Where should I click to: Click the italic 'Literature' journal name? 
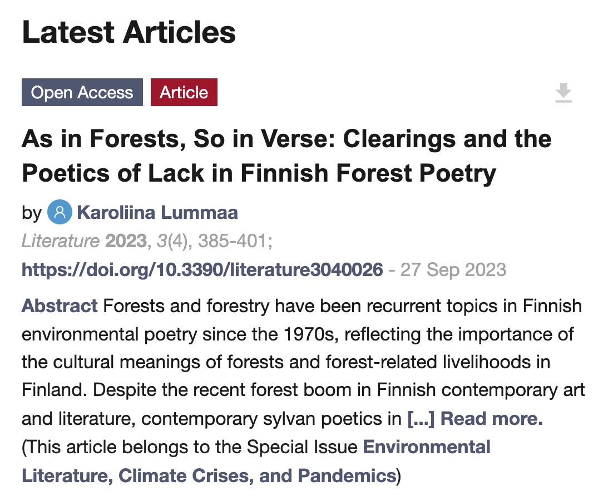[60, 241]
